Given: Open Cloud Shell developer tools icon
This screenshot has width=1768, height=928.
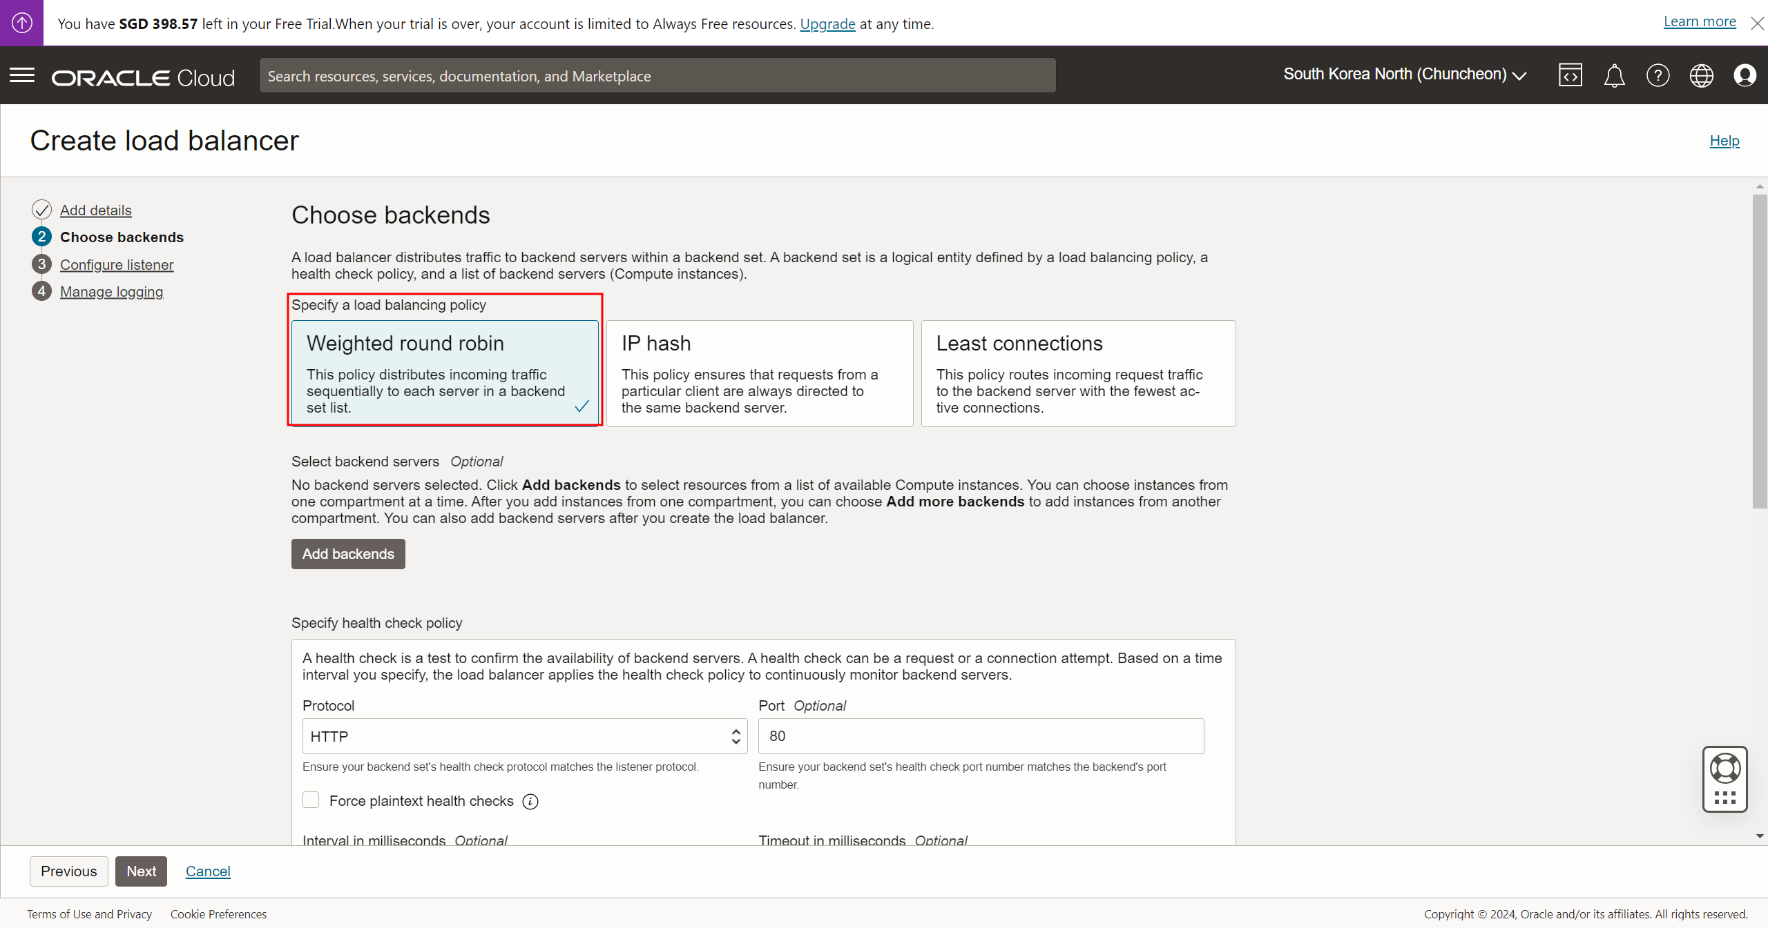Looking at the screenshot, I should tap(1570, 75).
